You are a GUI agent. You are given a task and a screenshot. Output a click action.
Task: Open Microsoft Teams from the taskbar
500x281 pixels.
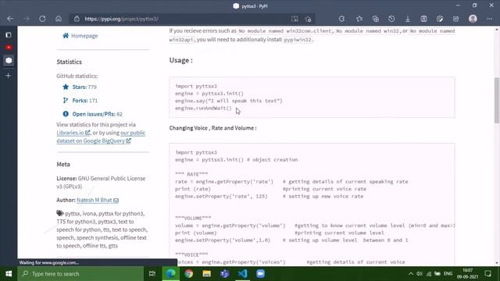[224, 274]
